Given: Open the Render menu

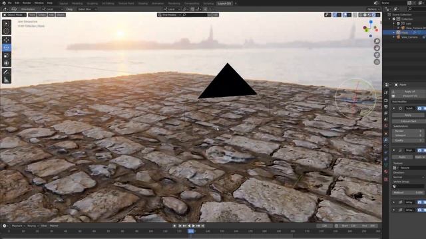Looking at the screenshot, I should pos(27,3).
